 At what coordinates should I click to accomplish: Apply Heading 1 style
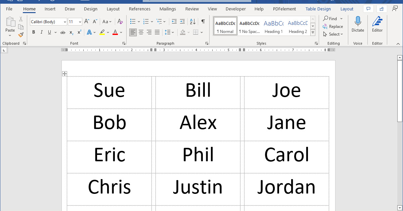point(273,26)
